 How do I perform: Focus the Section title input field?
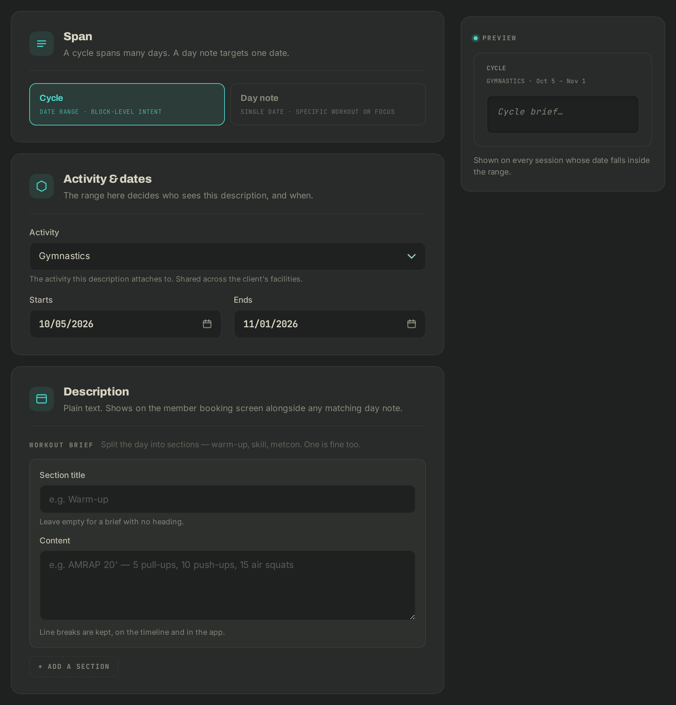pos(227,499)
